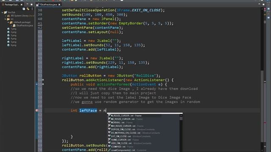The height and width of the screenshot is (152, 271).
Task: Choose EXIT_ON_CLOSE from autocomplete list
Action: point(143,136)
